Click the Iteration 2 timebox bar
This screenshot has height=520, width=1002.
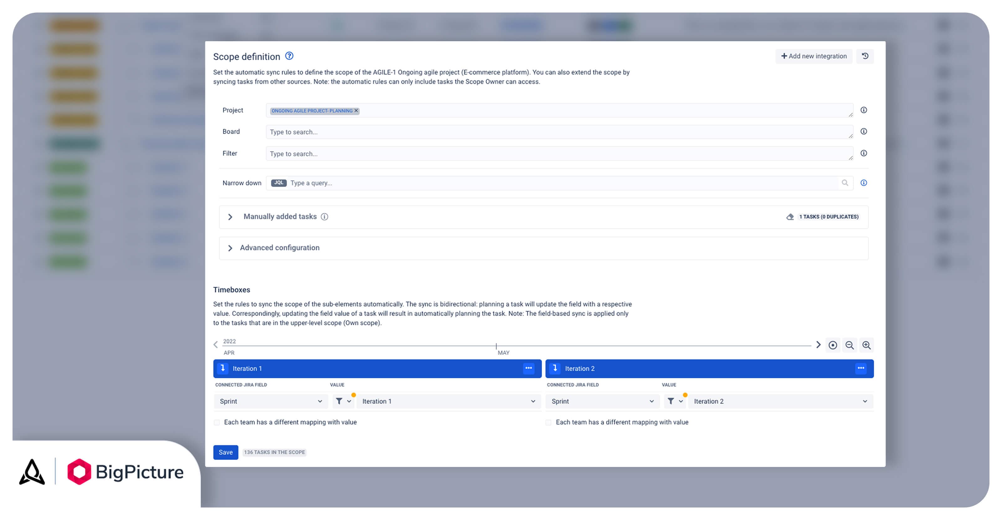click(x=710, y=369)
